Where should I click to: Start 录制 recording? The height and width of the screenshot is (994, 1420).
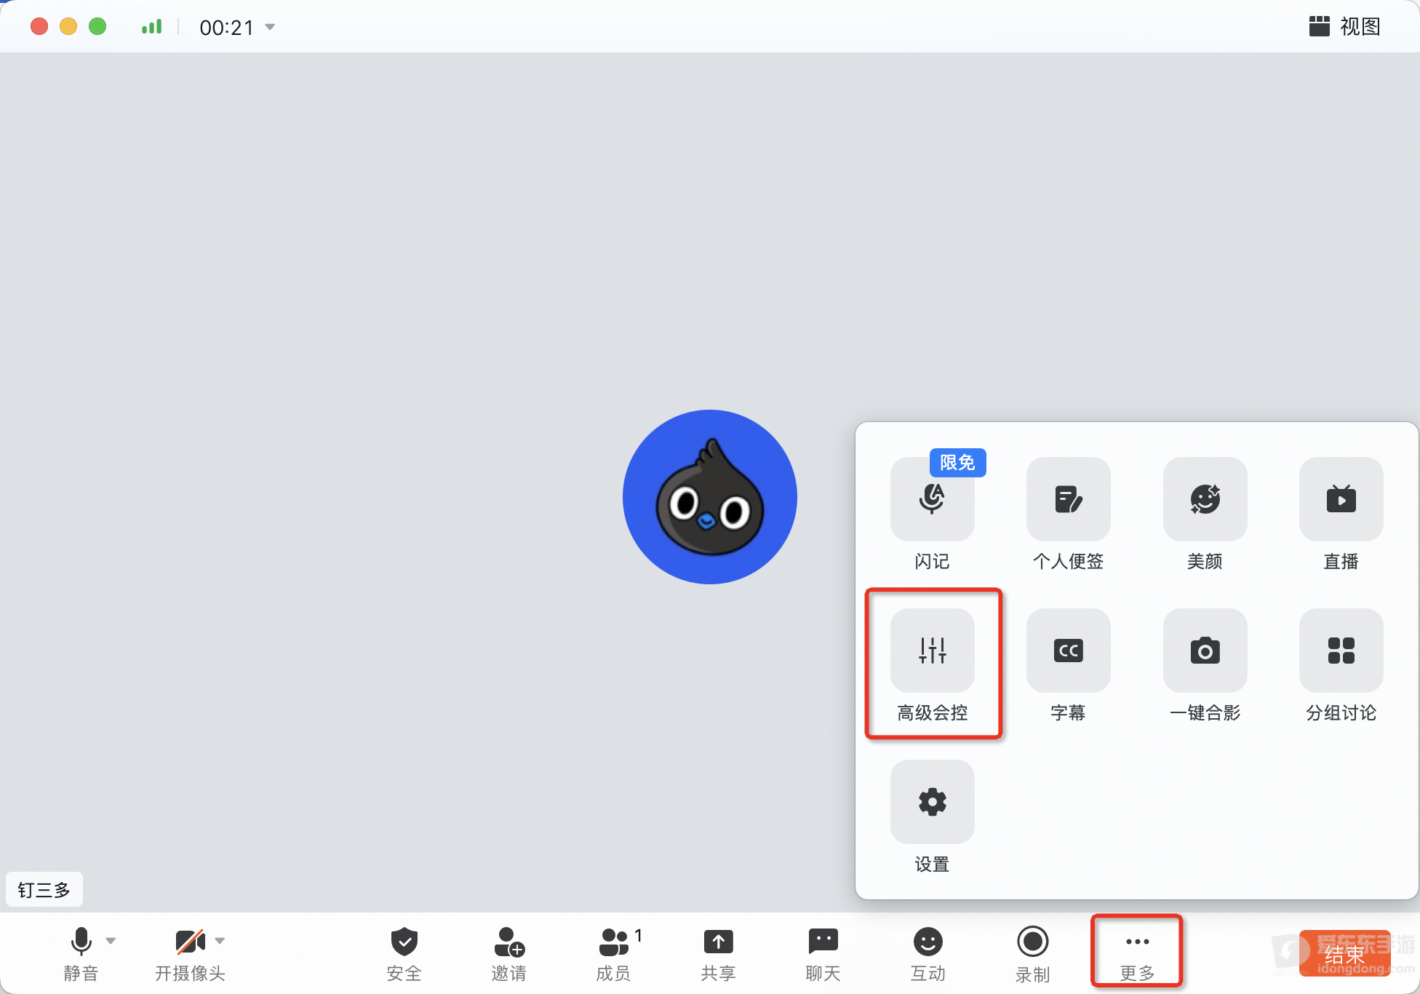[1032, 954]
